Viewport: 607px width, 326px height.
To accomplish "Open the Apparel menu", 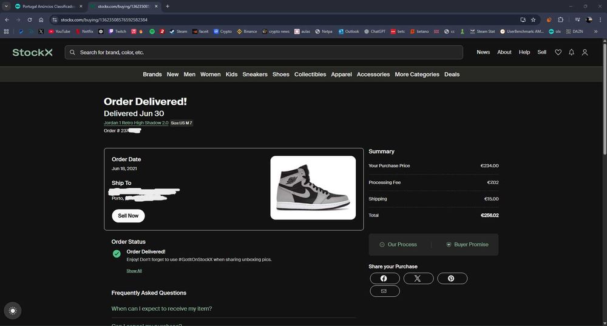I will tap(341, 75).
